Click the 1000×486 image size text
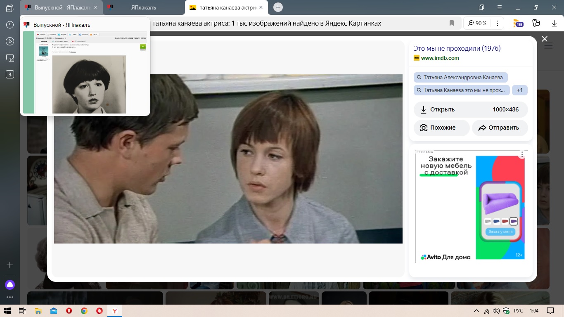The image size is (564, 317). 505,109
